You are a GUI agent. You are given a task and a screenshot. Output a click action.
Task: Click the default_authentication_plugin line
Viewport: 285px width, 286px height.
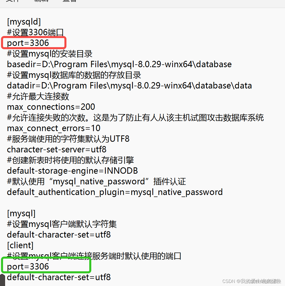pyautogui.click(x=115, y=192)
